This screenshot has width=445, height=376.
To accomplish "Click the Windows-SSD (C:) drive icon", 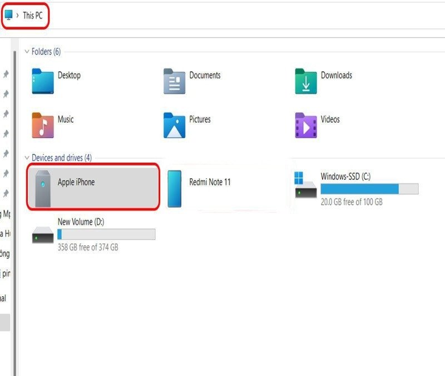I will click(x=305, y=185).
